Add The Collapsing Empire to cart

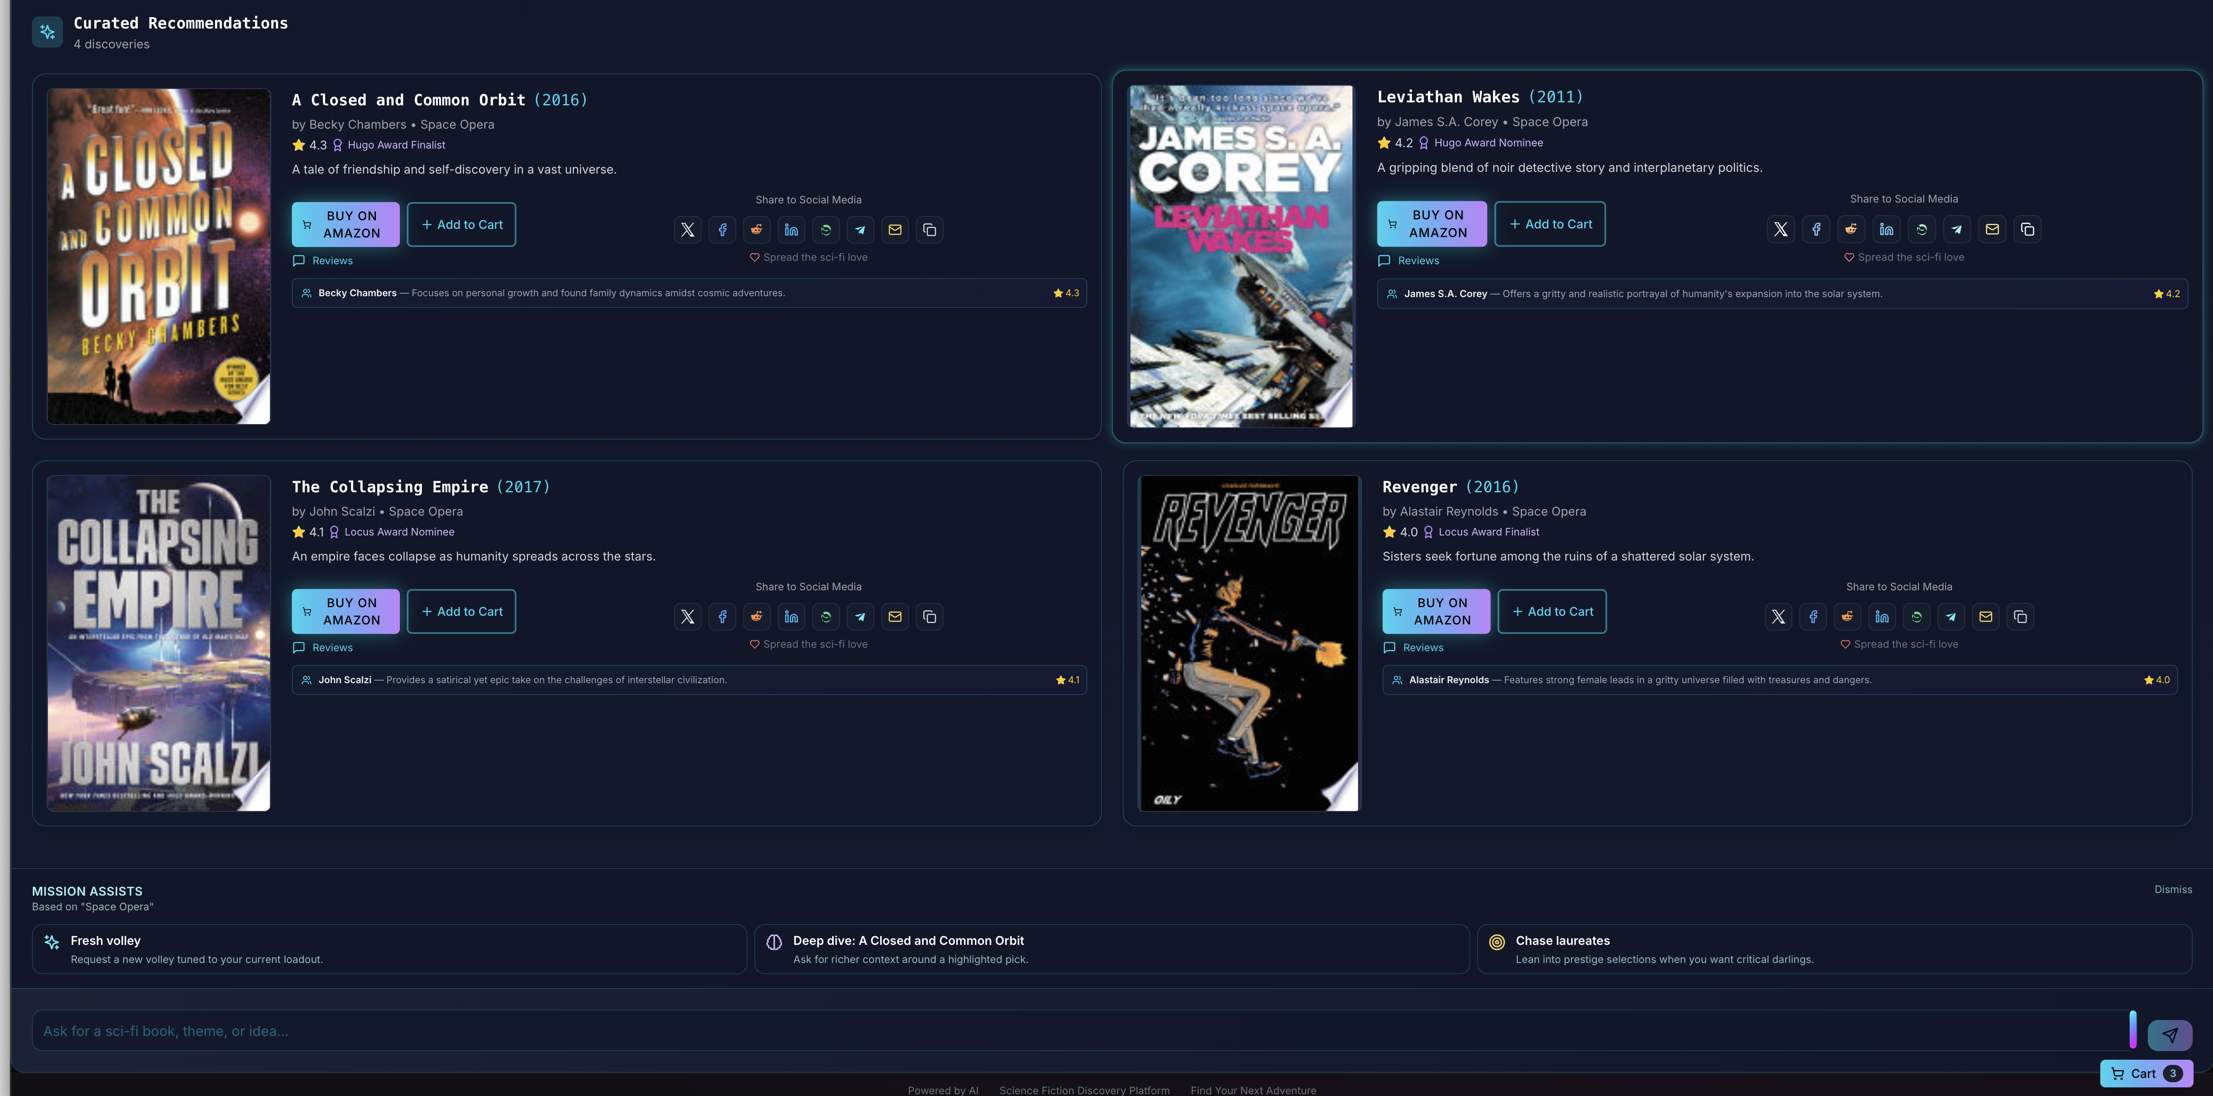pyautogui.click(x=461, y=611)
